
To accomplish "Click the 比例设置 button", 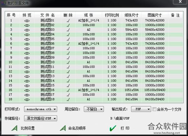I will [23, 128].
